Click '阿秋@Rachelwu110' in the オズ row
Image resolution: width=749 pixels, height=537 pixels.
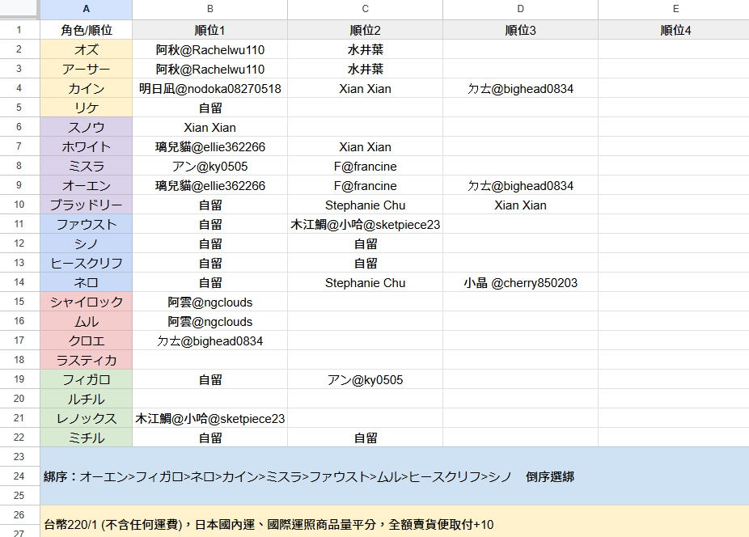pos(209,49)
